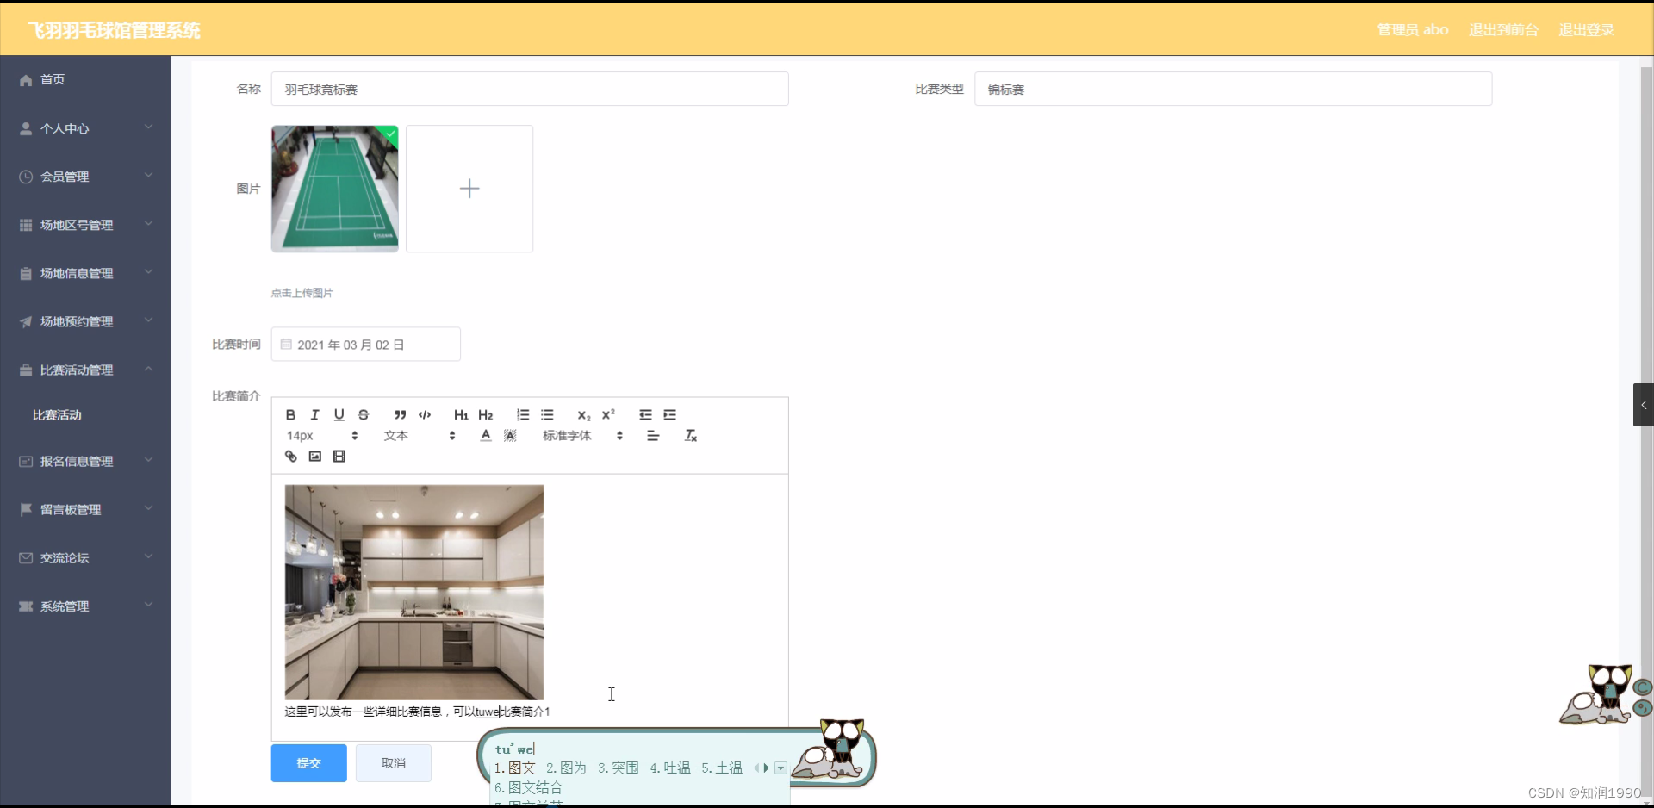Clear text formatting with the Tx button
The image size is (1654, 808).
(690, 435)
